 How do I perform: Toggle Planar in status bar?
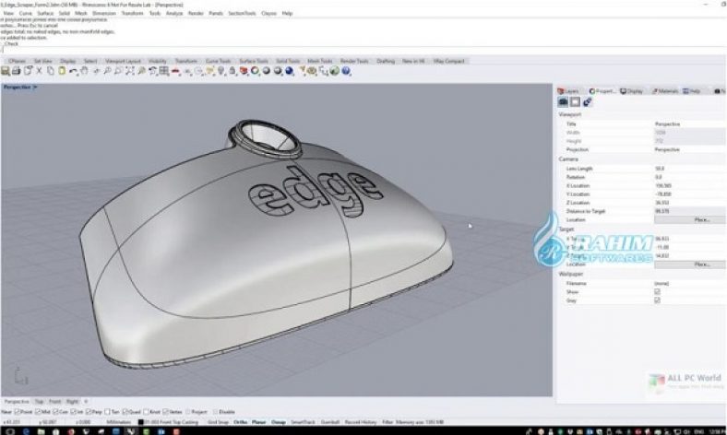[x=258, y=422]
